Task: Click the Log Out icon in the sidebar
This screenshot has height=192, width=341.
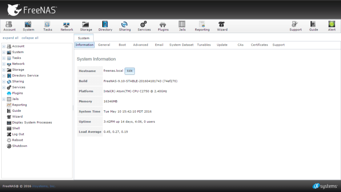Action: click(x=9, y=134)
